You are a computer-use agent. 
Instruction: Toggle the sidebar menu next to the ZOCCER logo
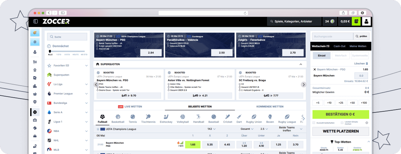click(35, 21)
